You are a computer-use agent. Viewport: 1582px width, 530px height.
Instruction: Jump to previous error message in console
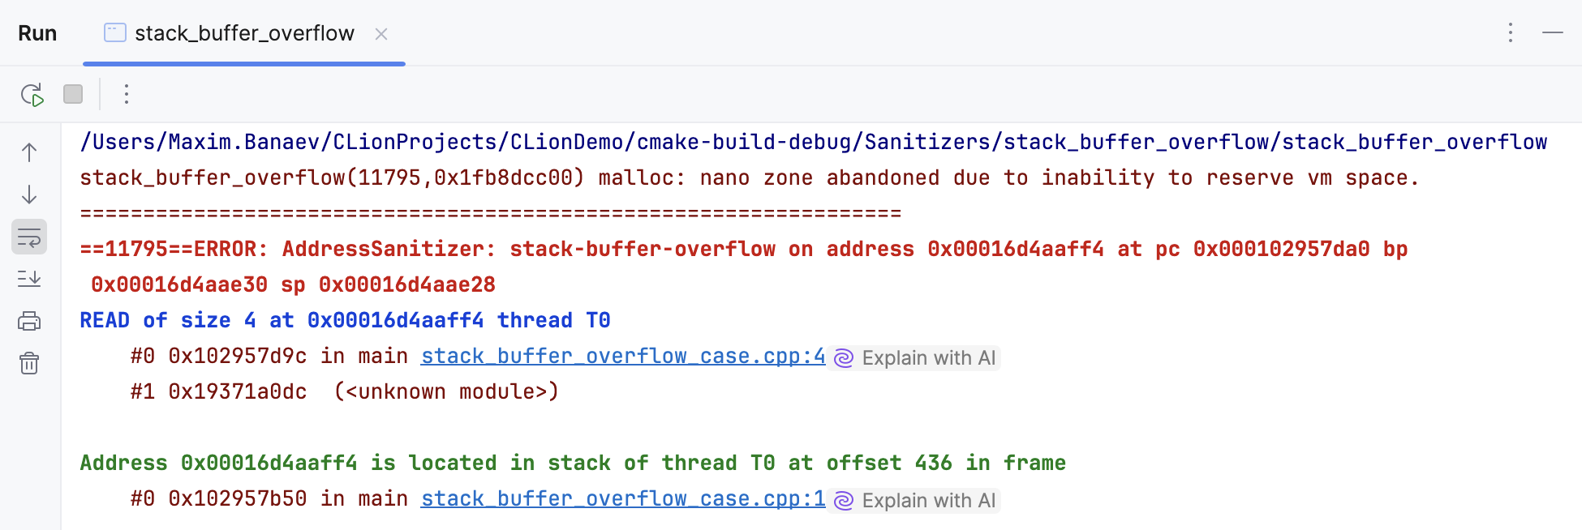[x=29, y=151]
